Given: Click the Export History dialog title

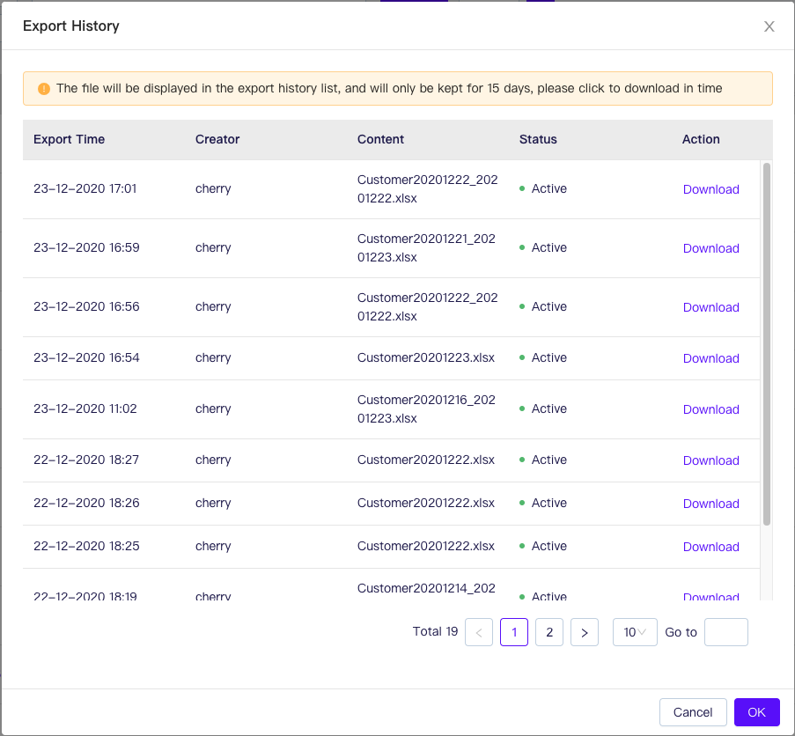Looking at the screenshot, I should [71, 26].
